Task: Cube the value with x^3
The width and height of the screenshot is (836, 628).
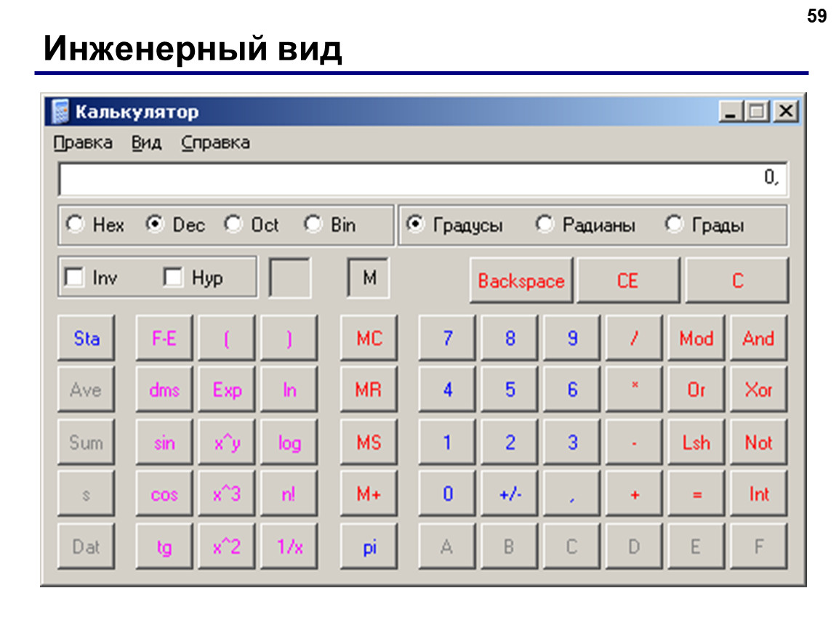Action: pyautogui.click(x=227, y=494)
